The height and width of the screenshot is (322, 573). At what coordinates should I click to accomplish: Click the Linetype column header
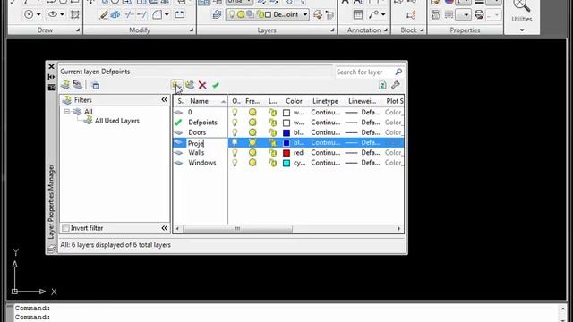pos(325,101)
